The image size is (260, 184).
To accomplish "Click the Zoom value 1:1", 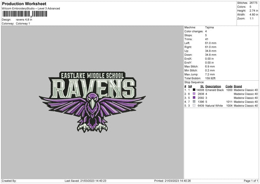I will (x=251, y=18).
